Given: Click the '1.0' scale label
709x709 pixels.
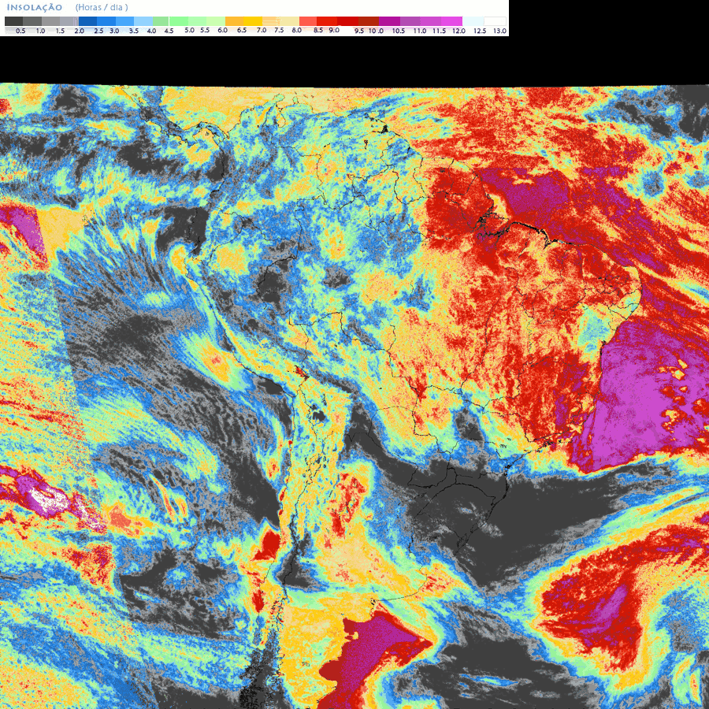Looking at the screenshot, I should coord(40,32).
